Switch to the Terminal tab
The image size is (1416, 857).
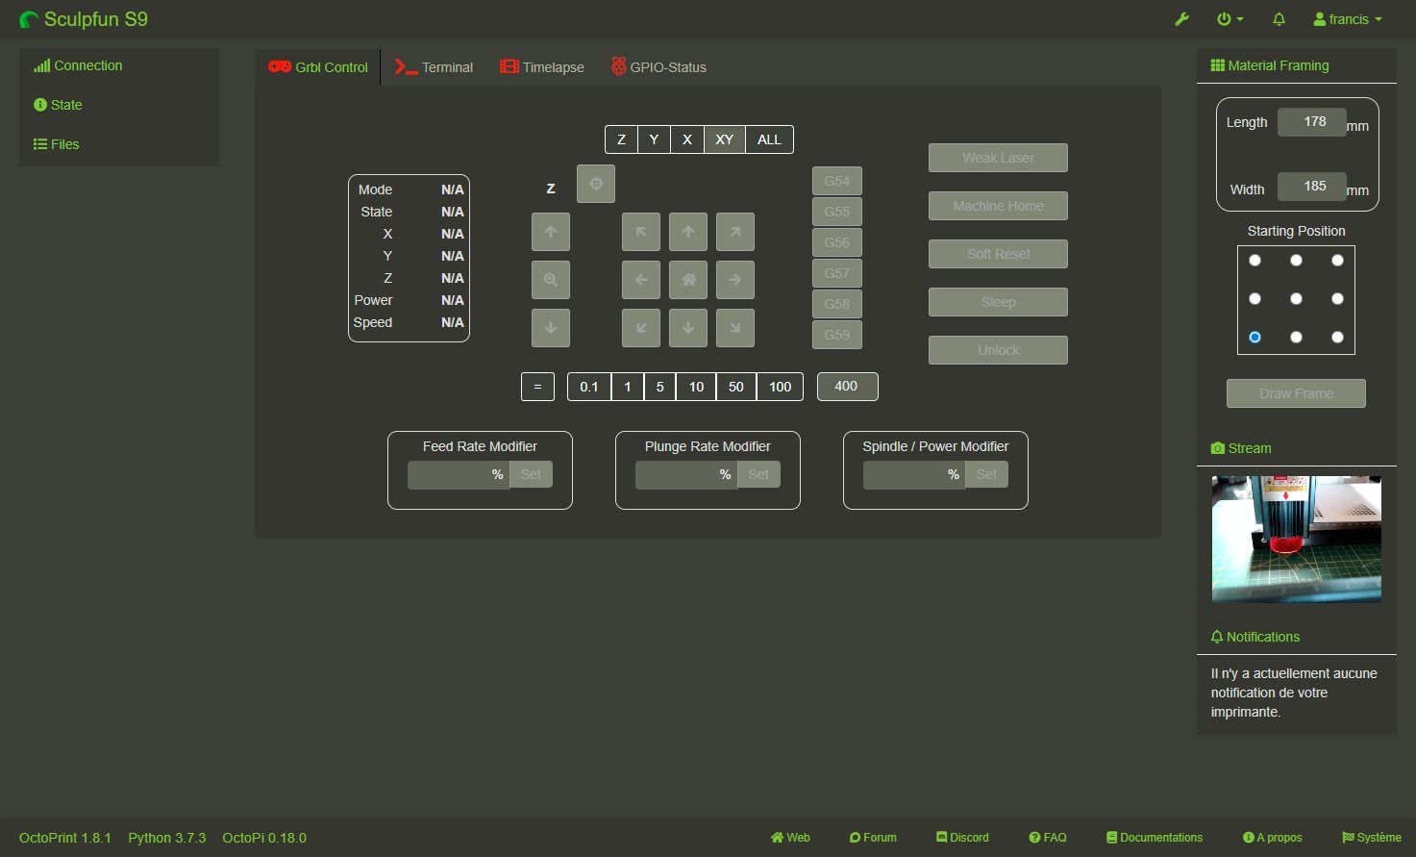click(x=434, y=67)
